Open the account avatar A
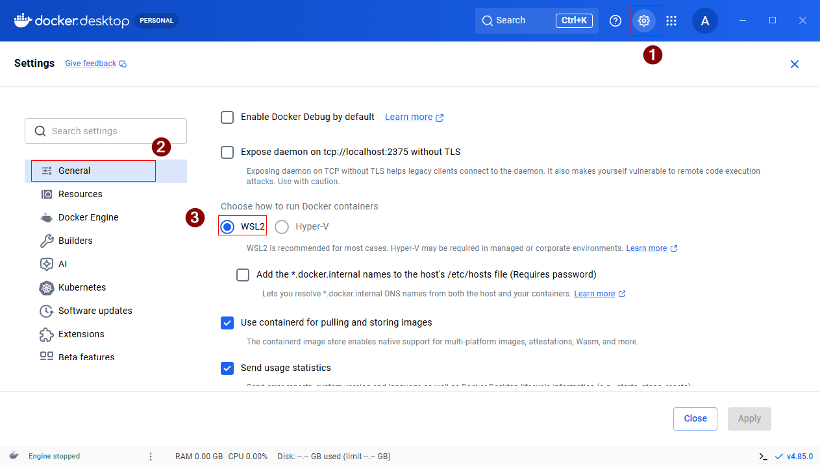The width and height of the screenshot is (820, 465). (x=705, y=21)
